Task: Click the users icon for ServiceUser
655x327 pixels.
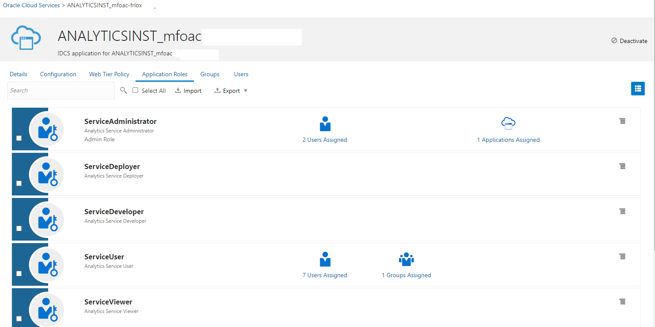Action: pyautogui.click(x=325, y=259)
